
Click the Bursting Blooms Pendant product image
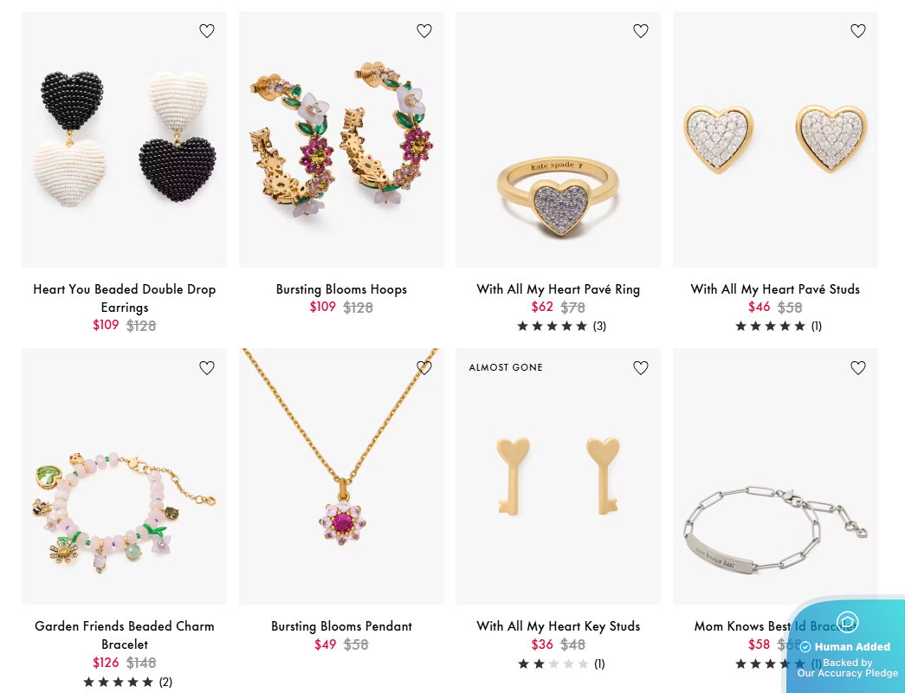341,476
